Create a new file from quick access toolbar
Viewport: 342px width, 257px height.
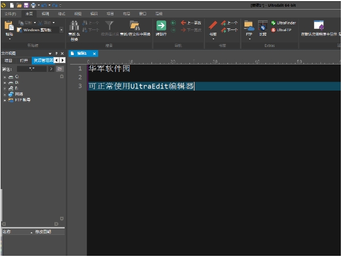12,5
